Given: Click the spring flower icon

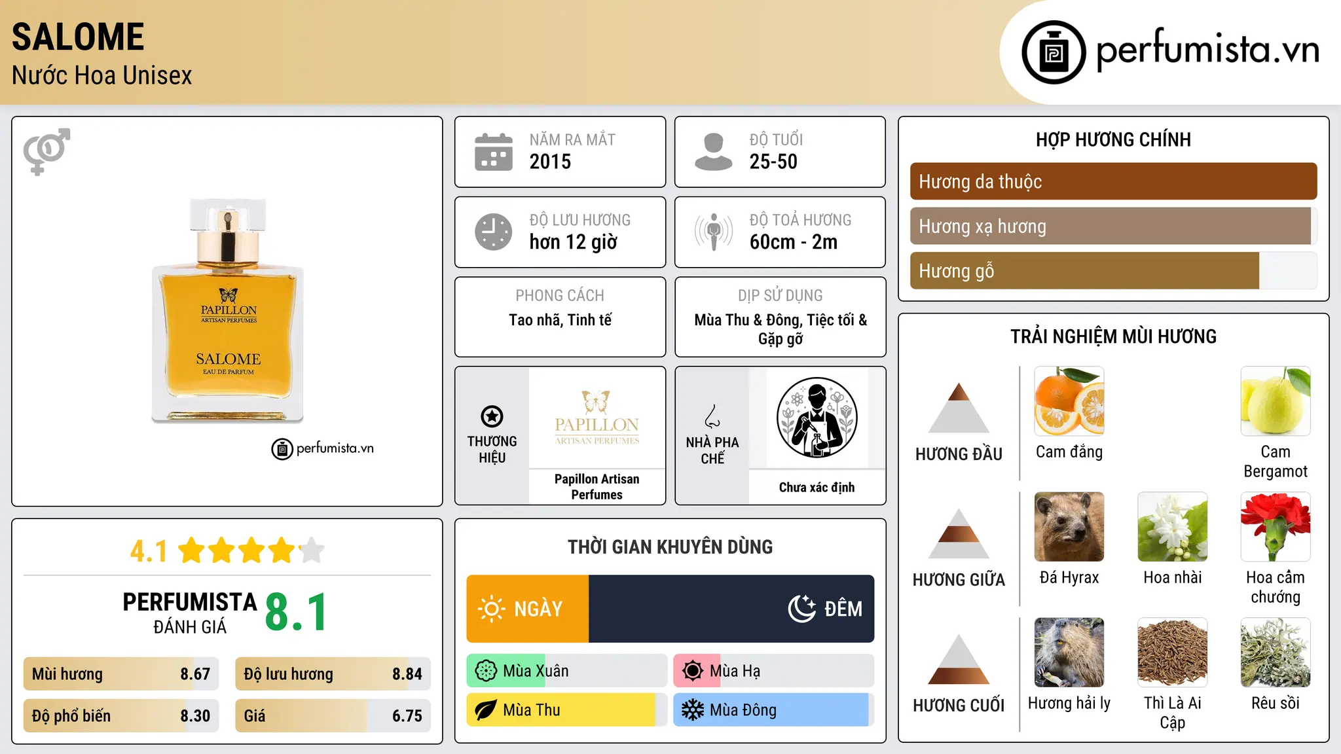Looking at the screenshot, I should [x=486, y=671].
